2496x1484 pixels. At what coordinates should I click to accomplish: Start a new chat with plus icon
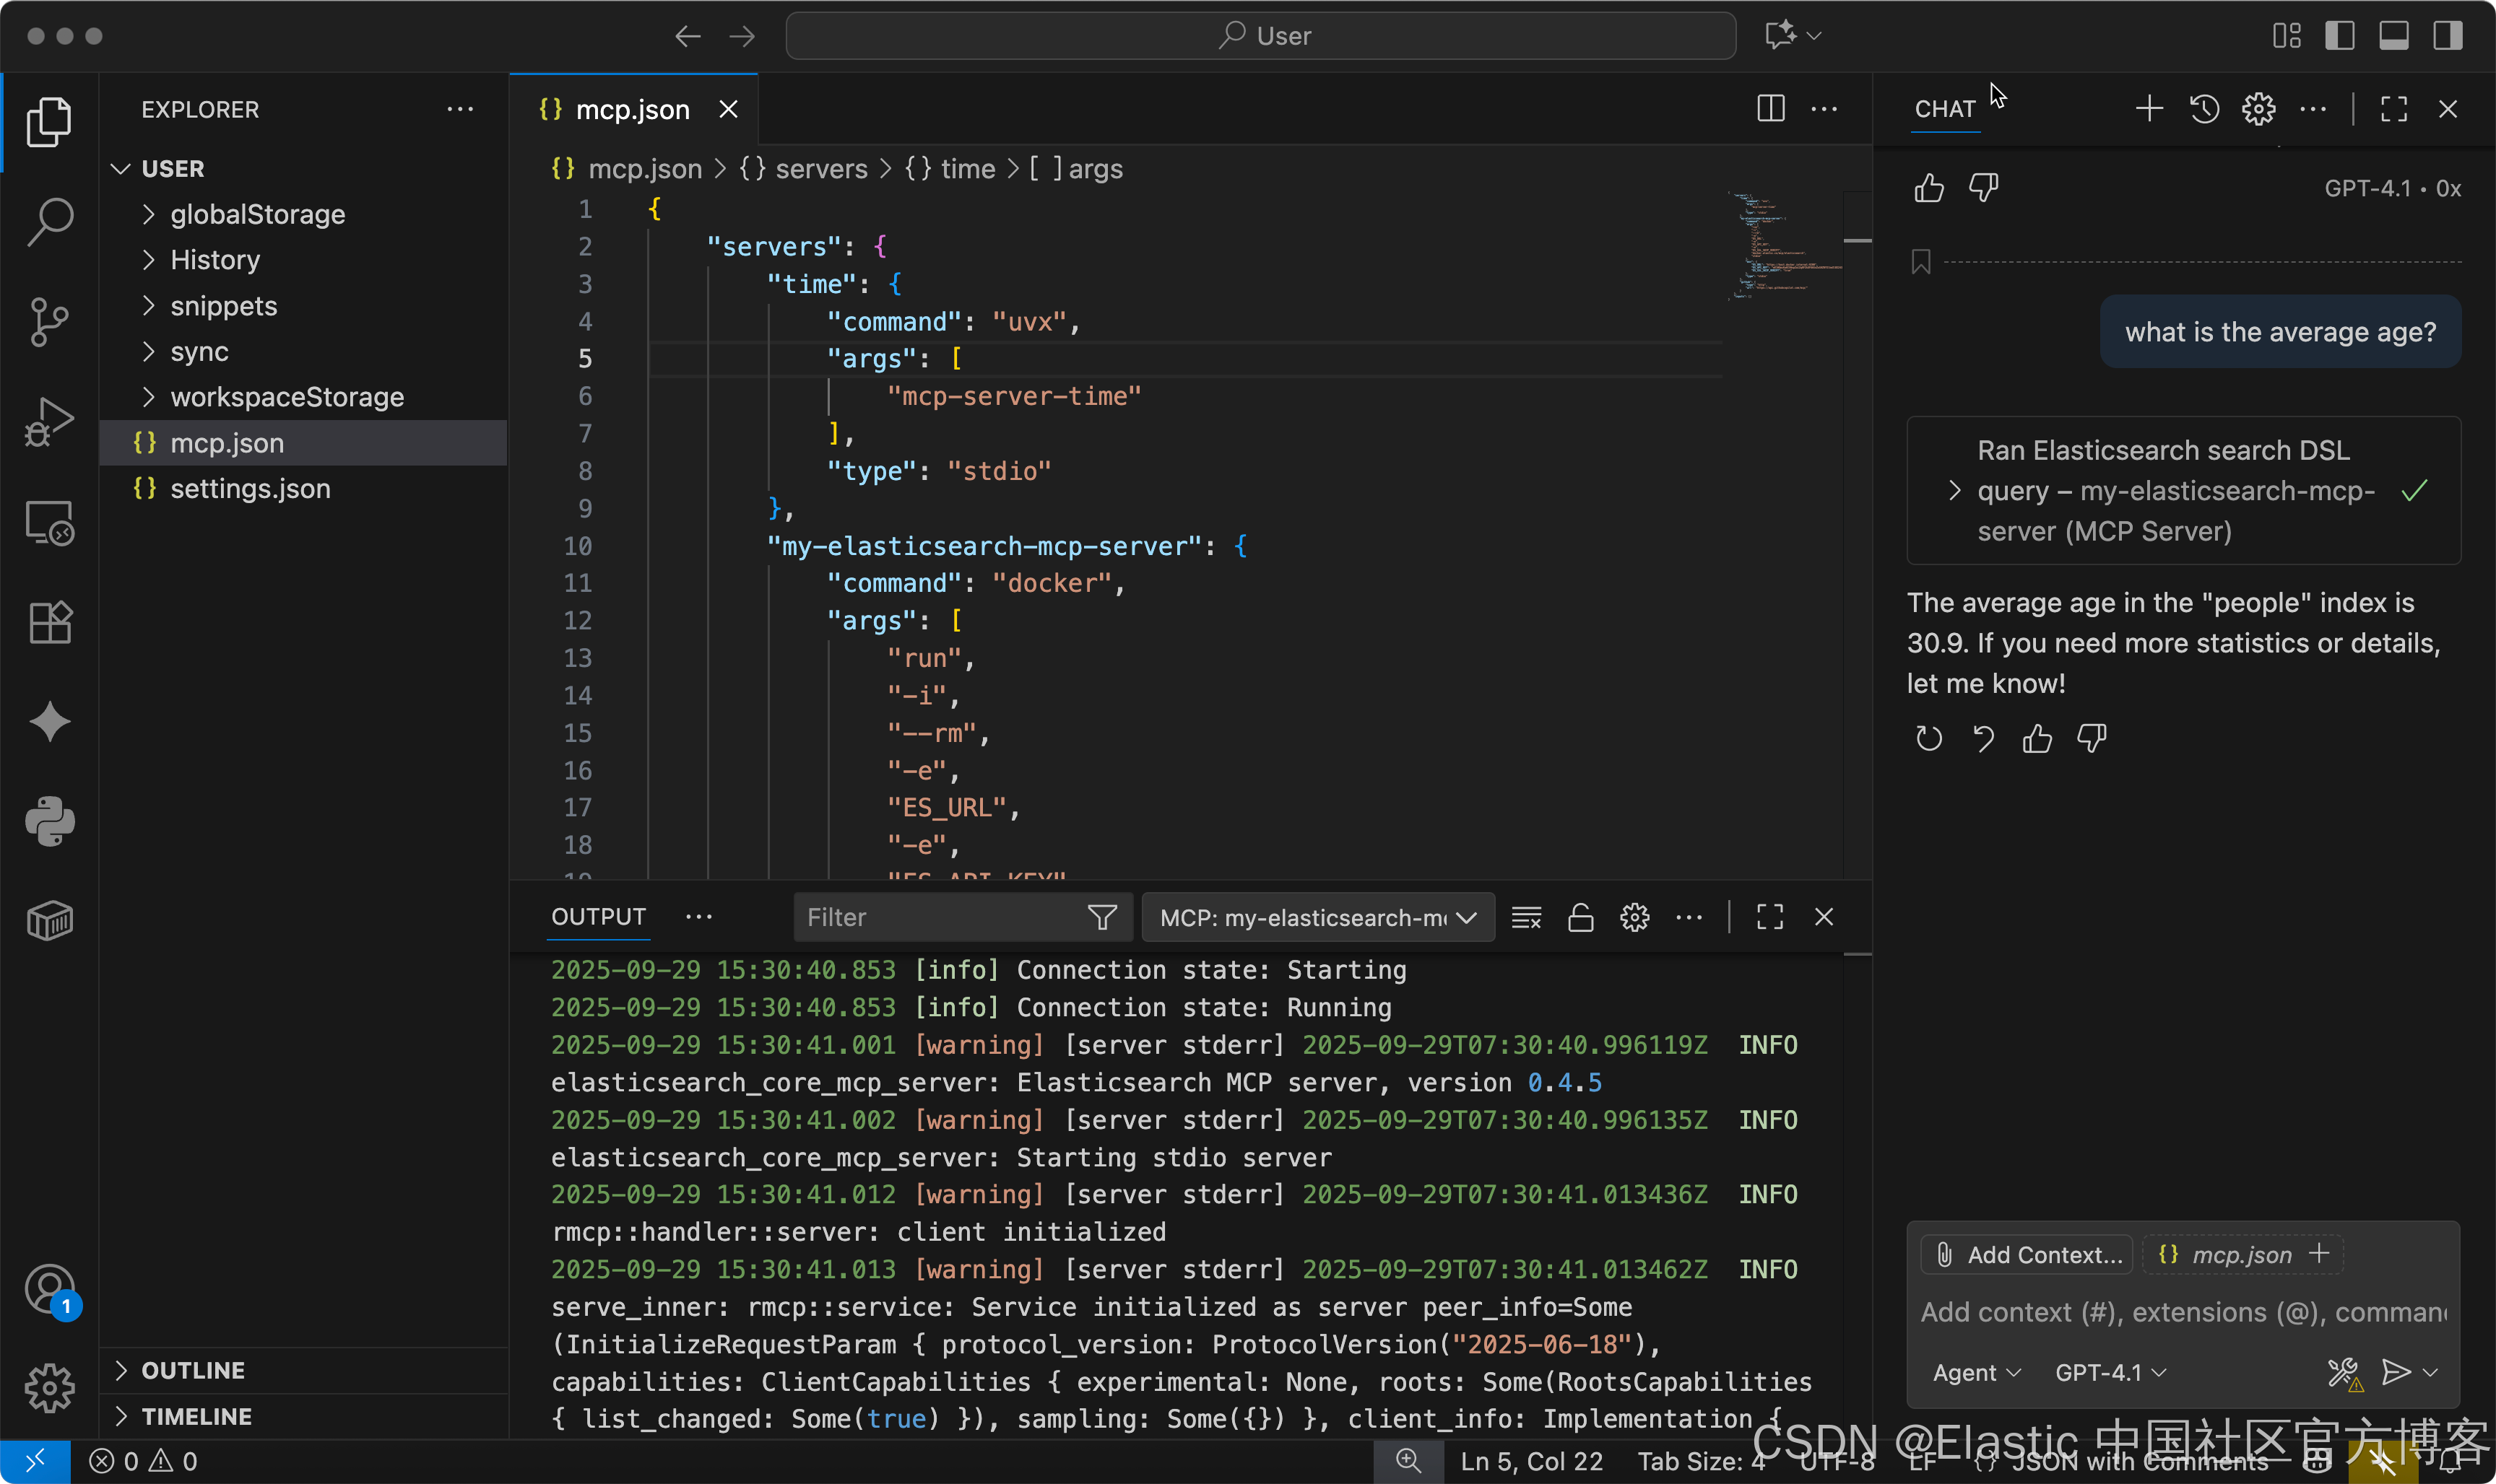pos(2149,109)
